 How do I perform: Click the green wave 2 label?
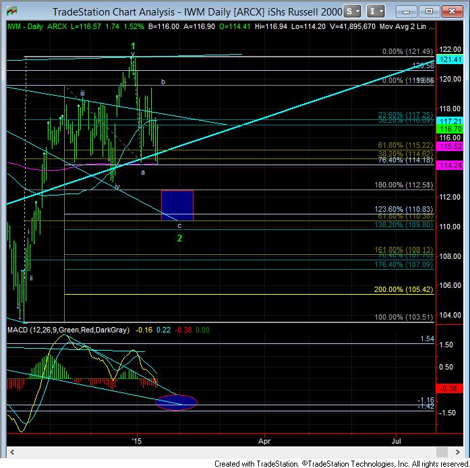[x=179, y=238]
